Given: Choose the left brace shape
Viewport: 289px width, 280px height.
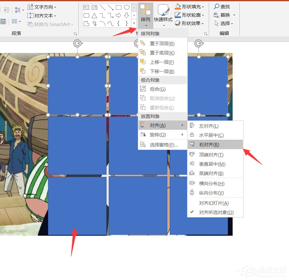Looking at the screenshot, I should pos(119,24).
